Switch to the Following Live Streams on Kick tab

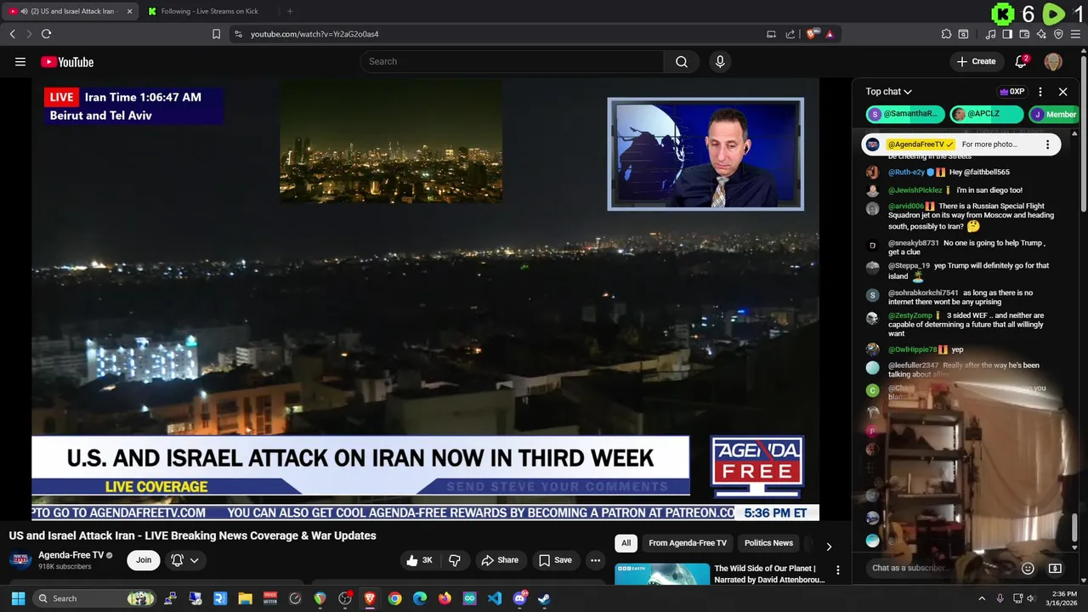click(x=210, y=11)
